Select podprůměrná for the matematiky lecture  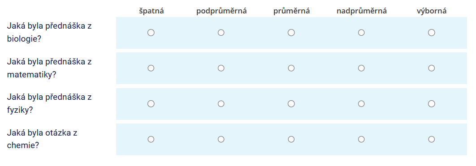pos(221,68)
